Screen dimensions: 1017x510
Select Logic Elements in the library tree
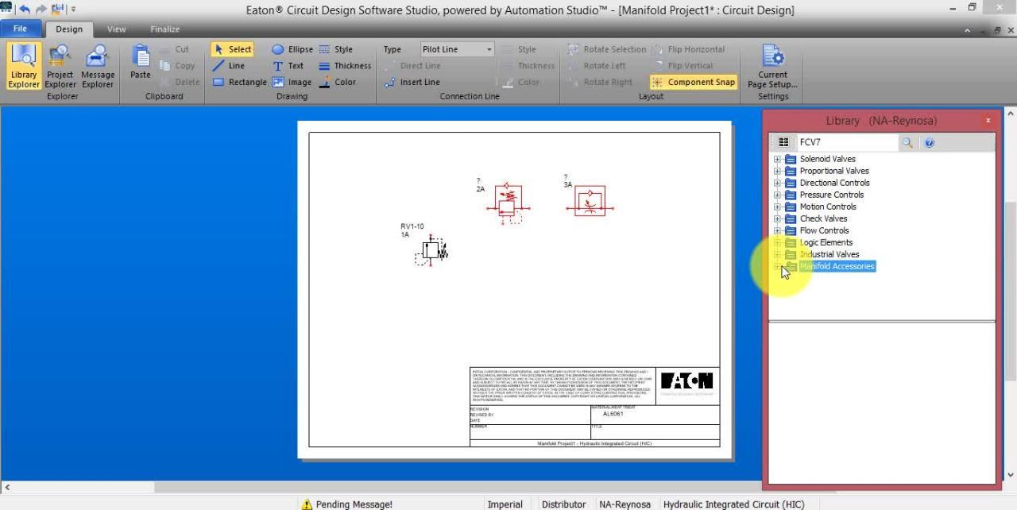pyautogui.click(x=826, y=242)
